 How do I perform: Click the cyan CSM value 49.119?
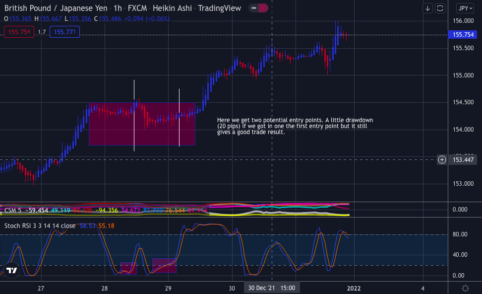[60, 210]
